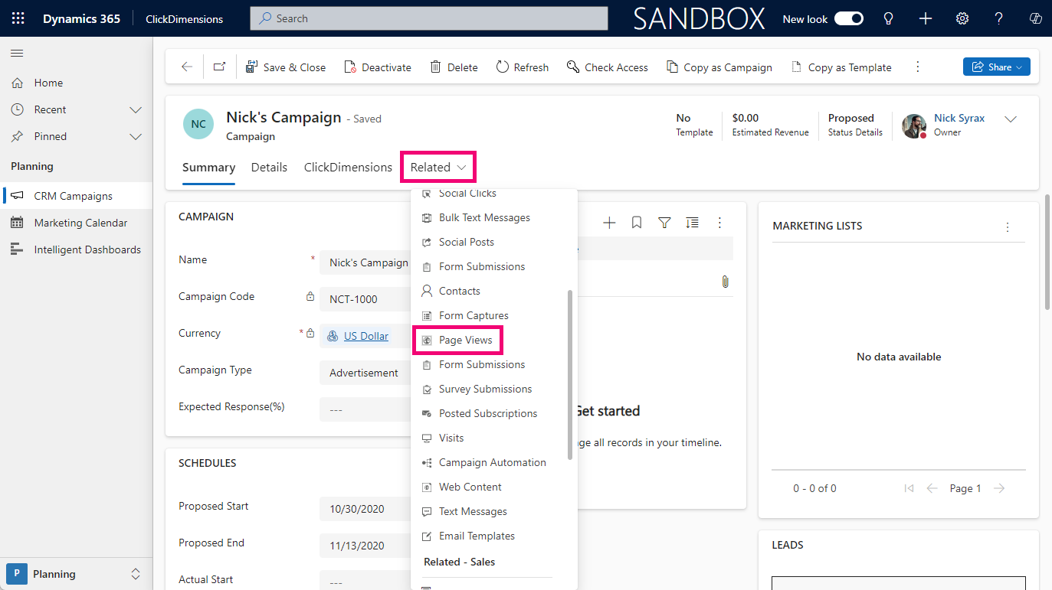Click the lightbulb assistant icon

[x=889, y=18]
